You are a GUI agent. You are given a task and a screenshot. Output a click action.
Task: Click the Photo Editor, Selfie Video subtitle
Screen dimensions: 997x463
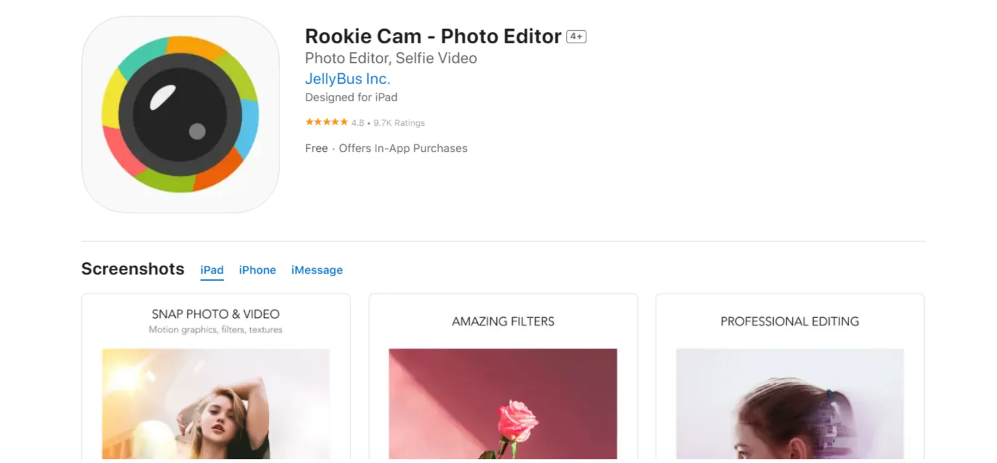(390, 58)
